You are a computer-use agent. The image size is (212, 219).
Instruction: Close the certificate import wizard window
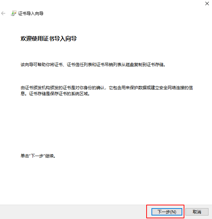tap(206, 3)
